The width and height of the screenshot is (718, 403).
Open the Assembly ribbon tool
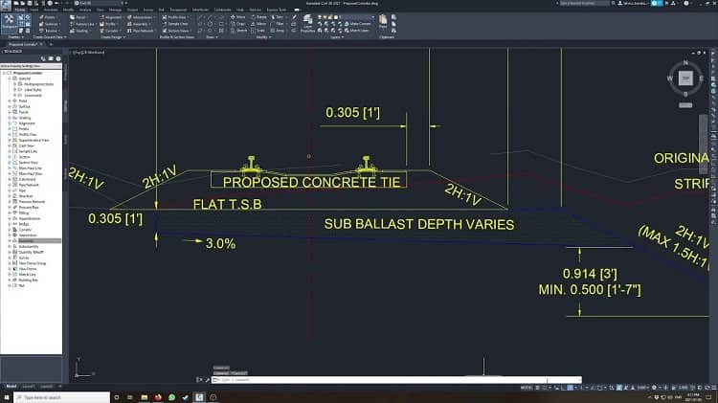pyautogui.click(x=139, y=24)
